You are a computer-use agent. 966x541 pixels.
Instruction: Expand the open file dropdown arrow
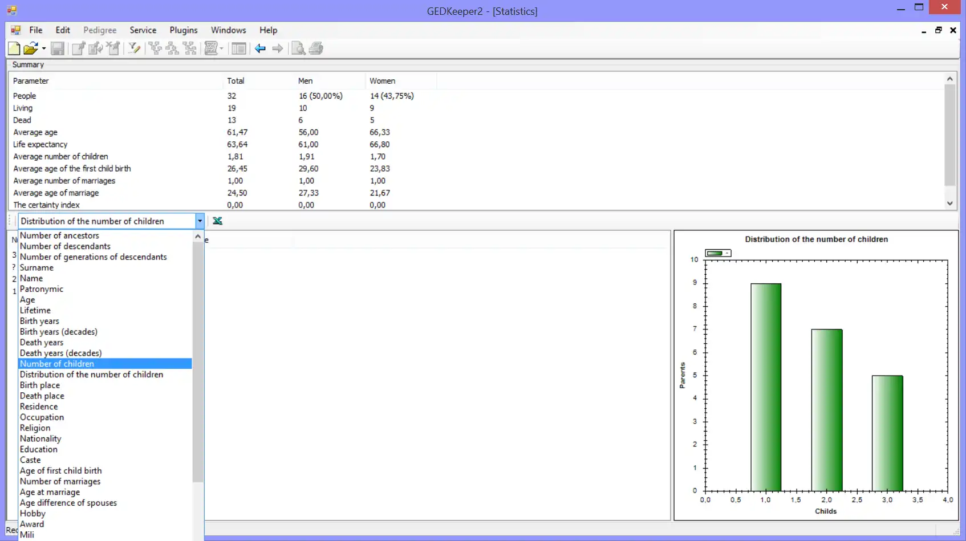(x=44, y=48)
